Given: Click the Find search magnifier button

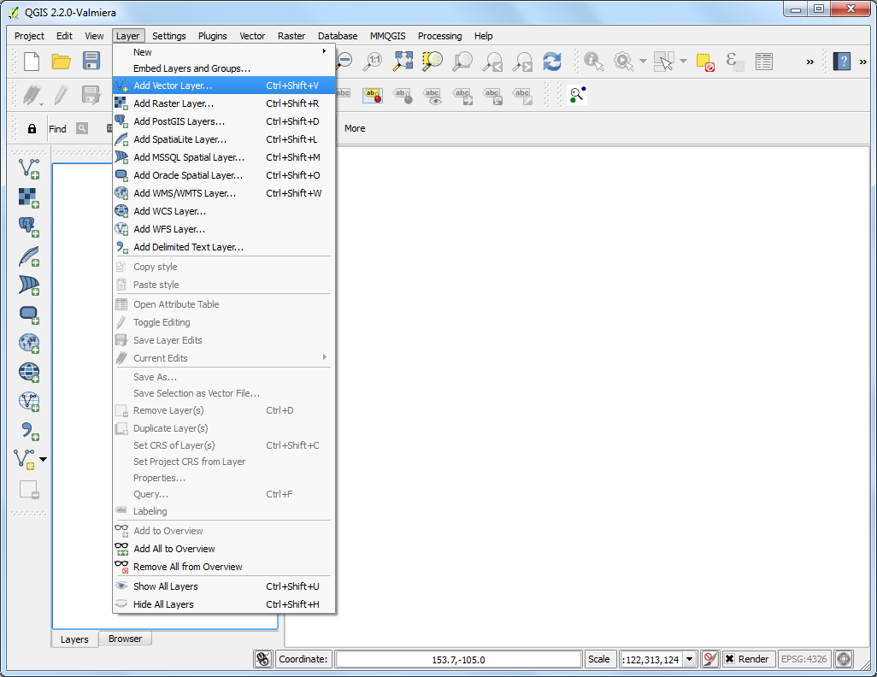Looking at the screenshot, I should [82, 128].
